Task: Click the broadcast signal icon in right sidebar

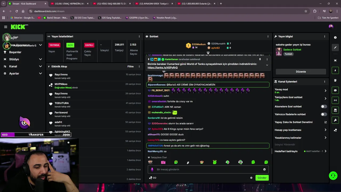Action: point(335,100)
